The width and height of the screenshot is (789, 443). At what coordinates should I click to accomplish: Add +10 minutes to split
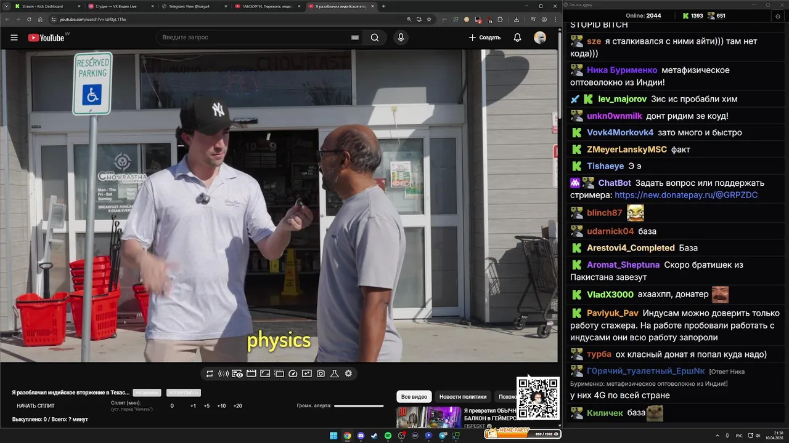221,406
